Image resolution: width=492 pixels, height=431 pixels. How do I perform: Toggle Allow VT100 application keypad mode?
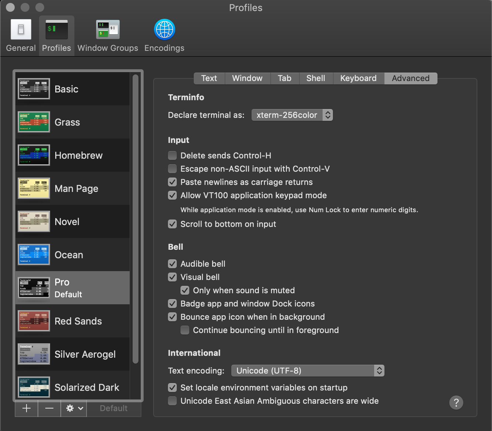tap(172, 195)
